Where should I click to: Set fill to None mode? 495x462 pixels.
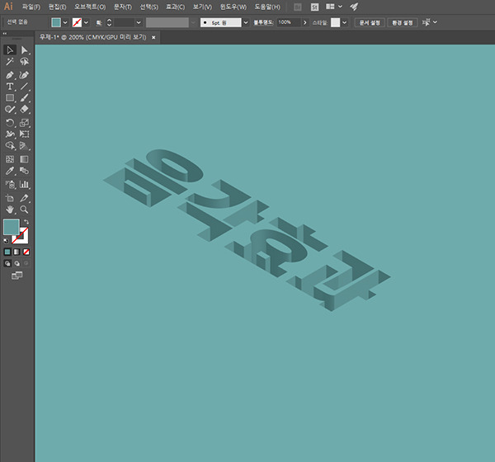tap(26, 252)
